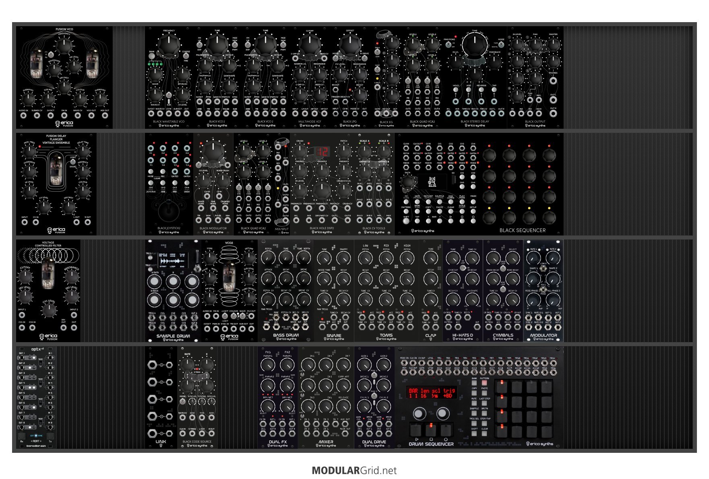Adjust the Time knob on Black Stereo Delay

point(475,45)
